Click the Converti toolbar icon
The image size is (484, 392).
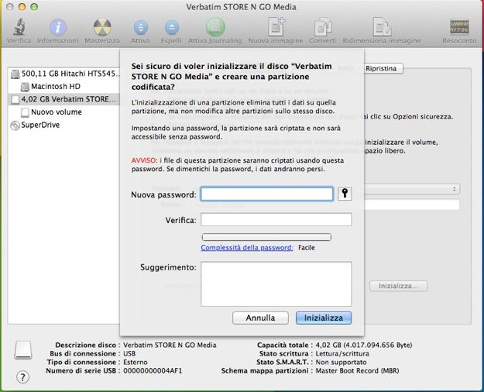pyautogui.click(x=323, y=27)
